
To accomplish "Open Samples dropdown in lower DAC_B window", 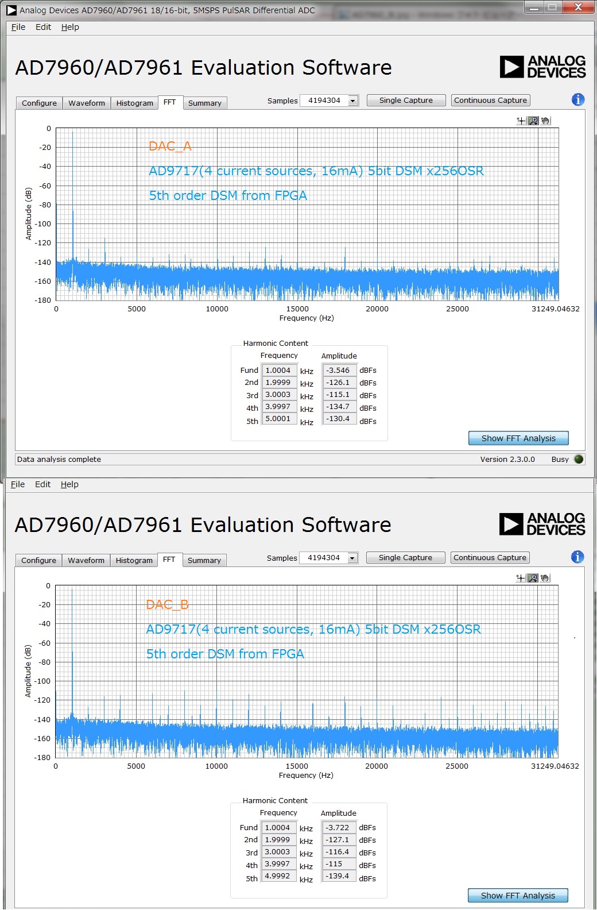I will coord(352,558).
